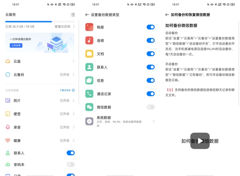Expand 云盘 row chevron
The height and width of the screenshot is (176, 240).
click(x=74, y=61)
